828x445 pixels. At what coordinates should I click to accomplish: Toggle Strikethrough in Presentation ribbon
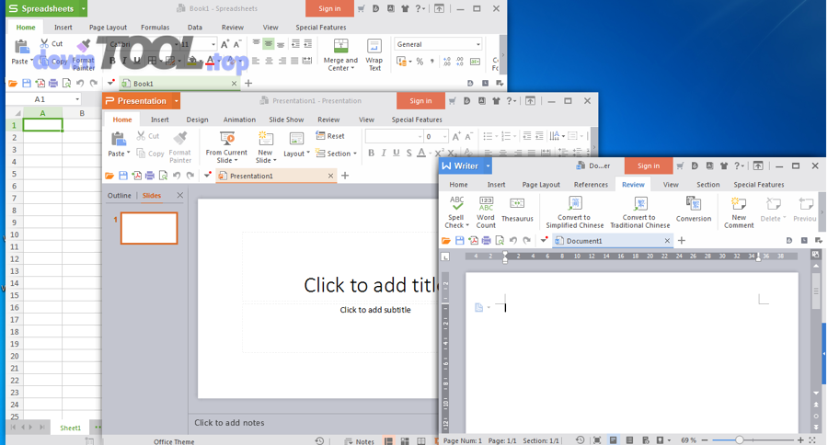408,153
